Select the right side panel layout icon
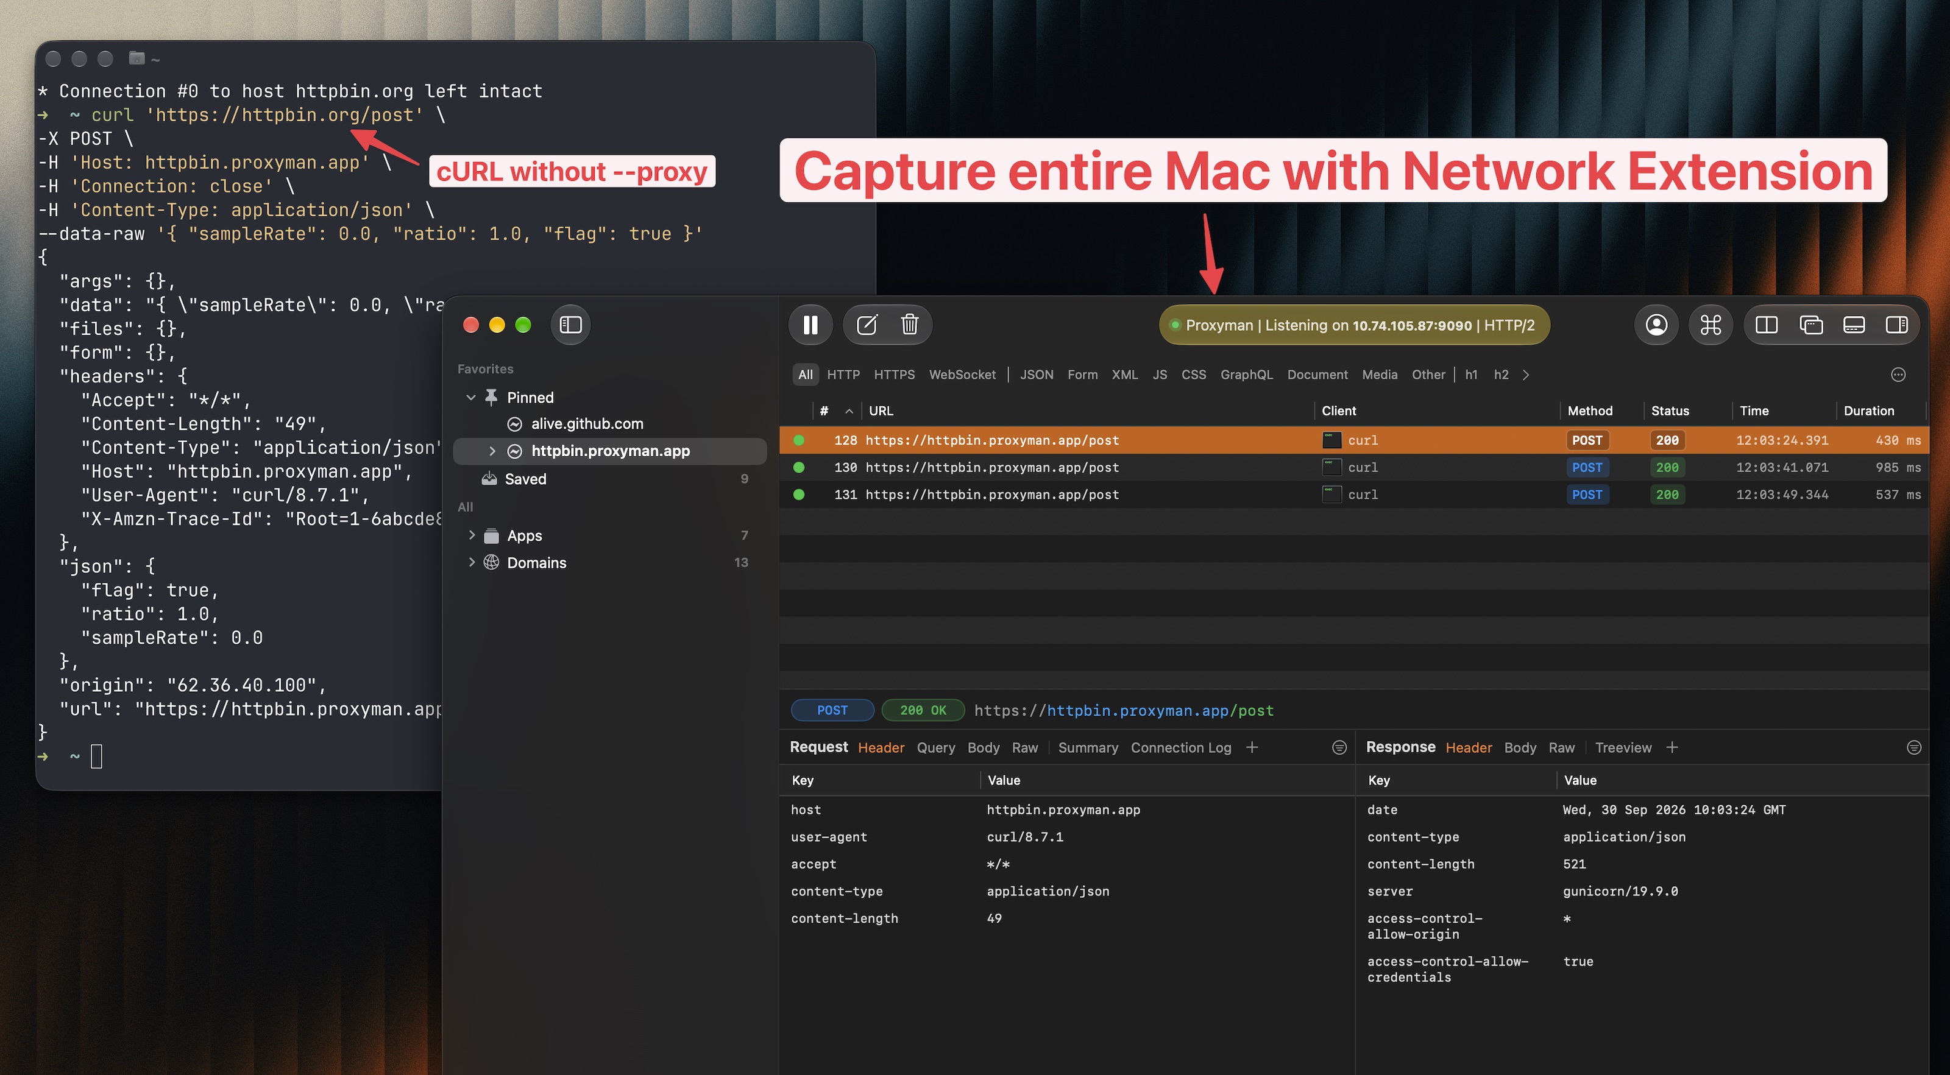Screen dimensions: 1950x1075 (x=1897, y=325)
